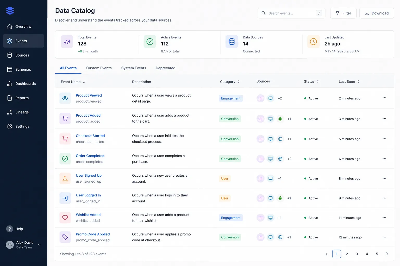400x266 pixels.
Task: Open the more options for User Signed Up
Action: (384, 178)
